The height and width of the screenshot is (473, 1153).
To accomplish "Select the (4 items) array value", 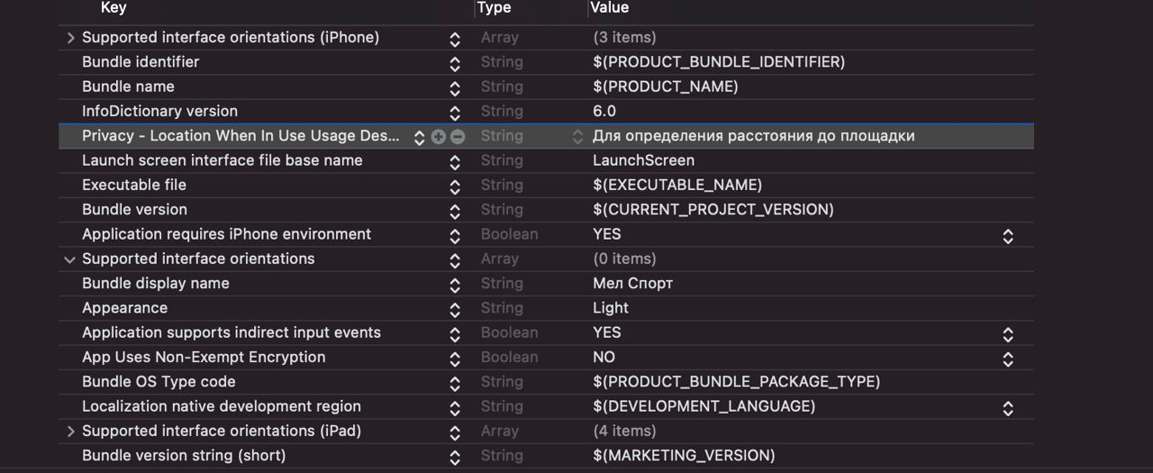I will tap(624, 432).
